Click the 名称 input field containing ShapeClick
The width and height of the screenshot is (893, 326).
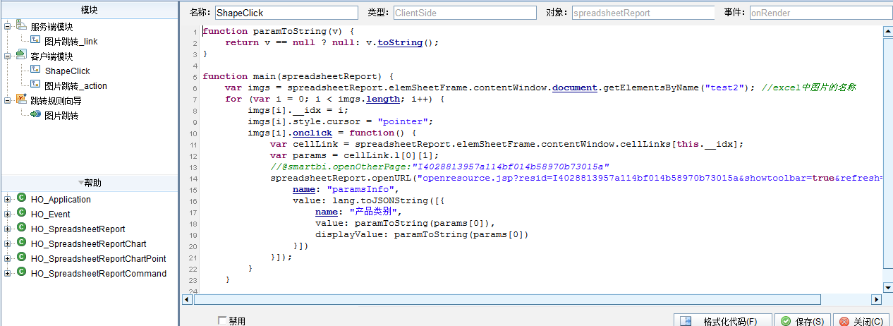tap(286, 13)
